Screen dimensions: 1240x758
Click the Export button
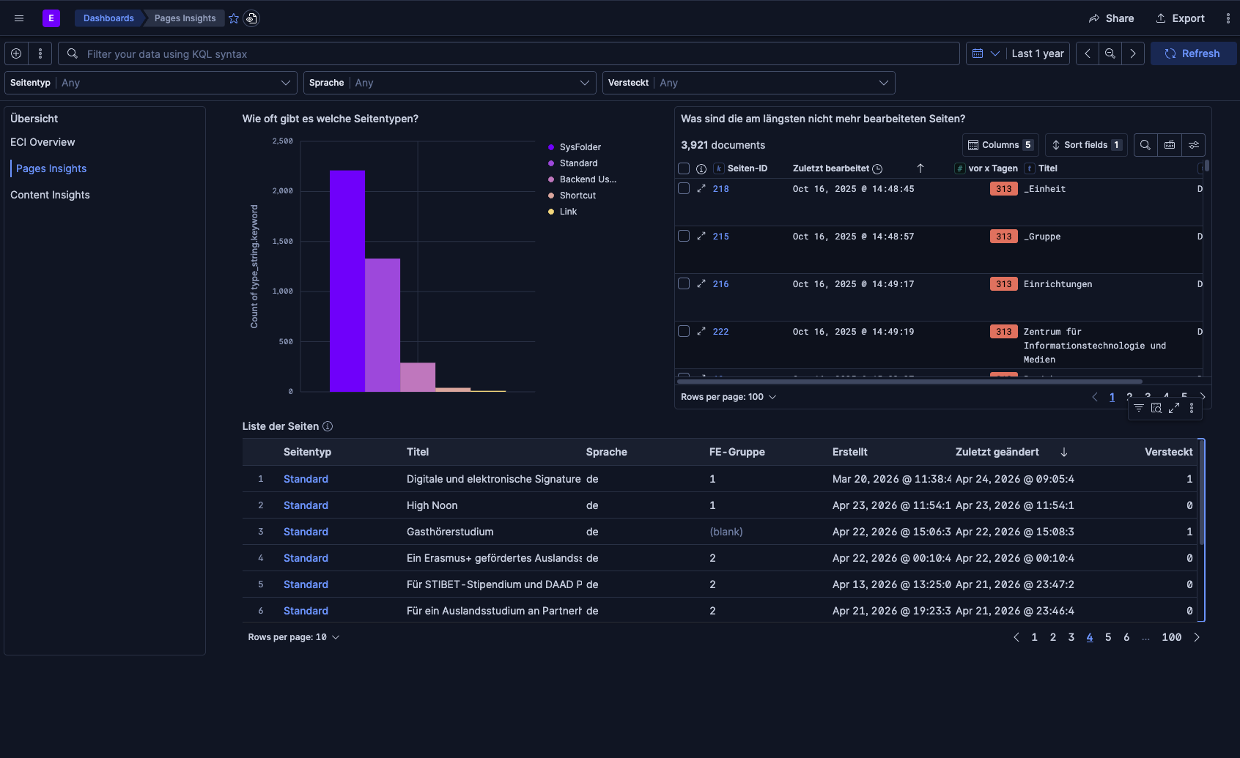point(1180,18)
